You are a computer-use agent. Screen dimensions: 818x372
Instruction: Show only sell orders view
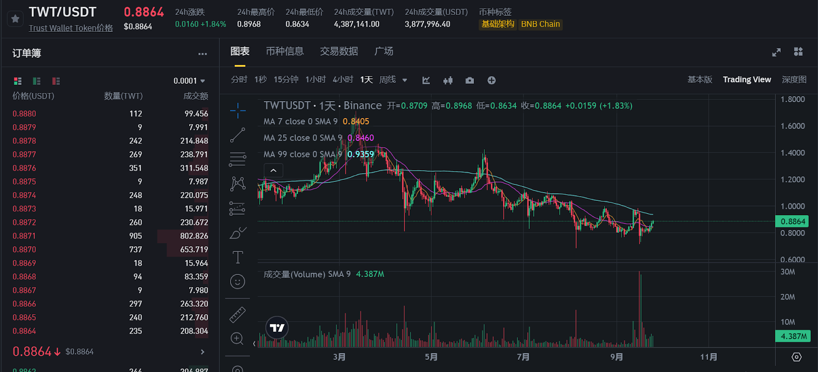point(56,81)
